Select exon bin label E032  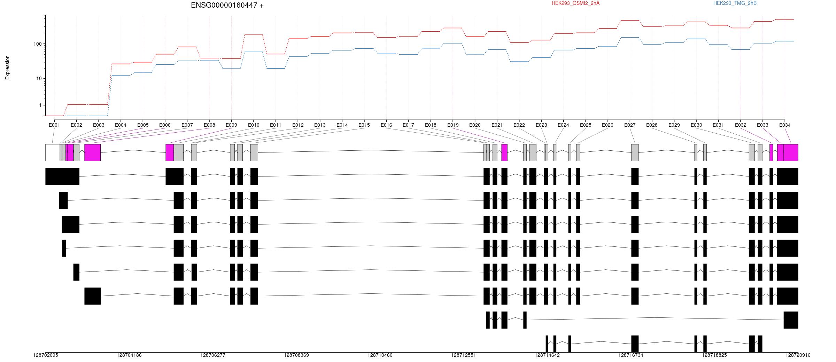(741, 125)
